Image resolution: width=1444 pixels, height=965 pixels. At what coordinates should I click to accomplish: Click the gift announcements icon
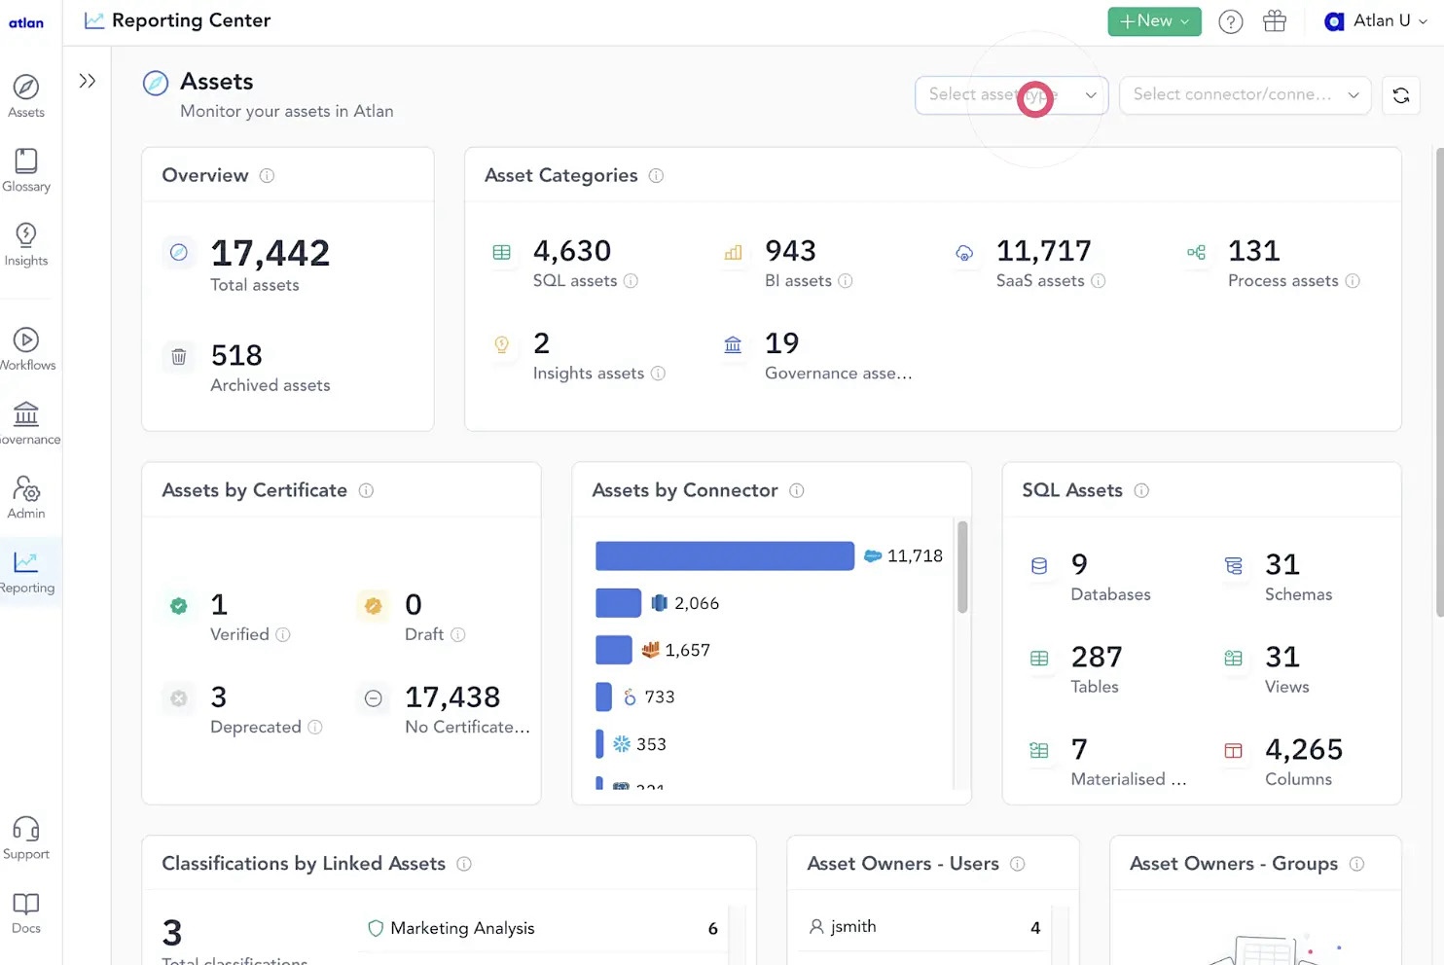1275,20
